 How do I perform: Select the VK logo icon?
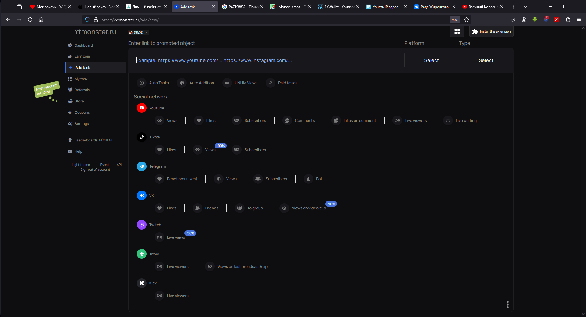tap(141, 195)
